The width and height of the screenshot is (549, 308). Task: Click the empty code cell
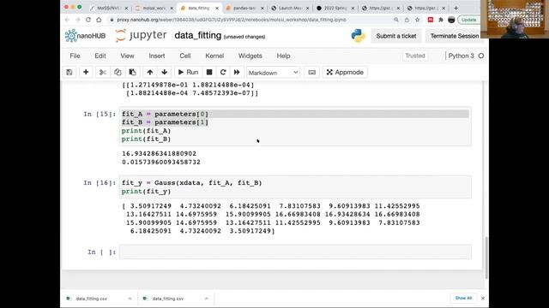point(295,252)
